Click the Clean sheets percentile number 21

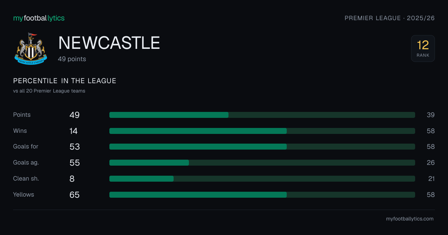pyautogui.click(x=432, y=179)
